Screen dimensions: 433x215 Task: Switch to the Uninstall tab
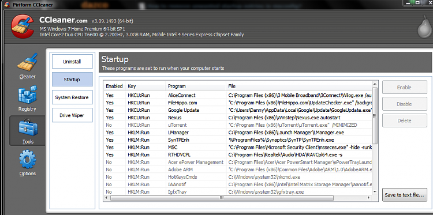72,62
